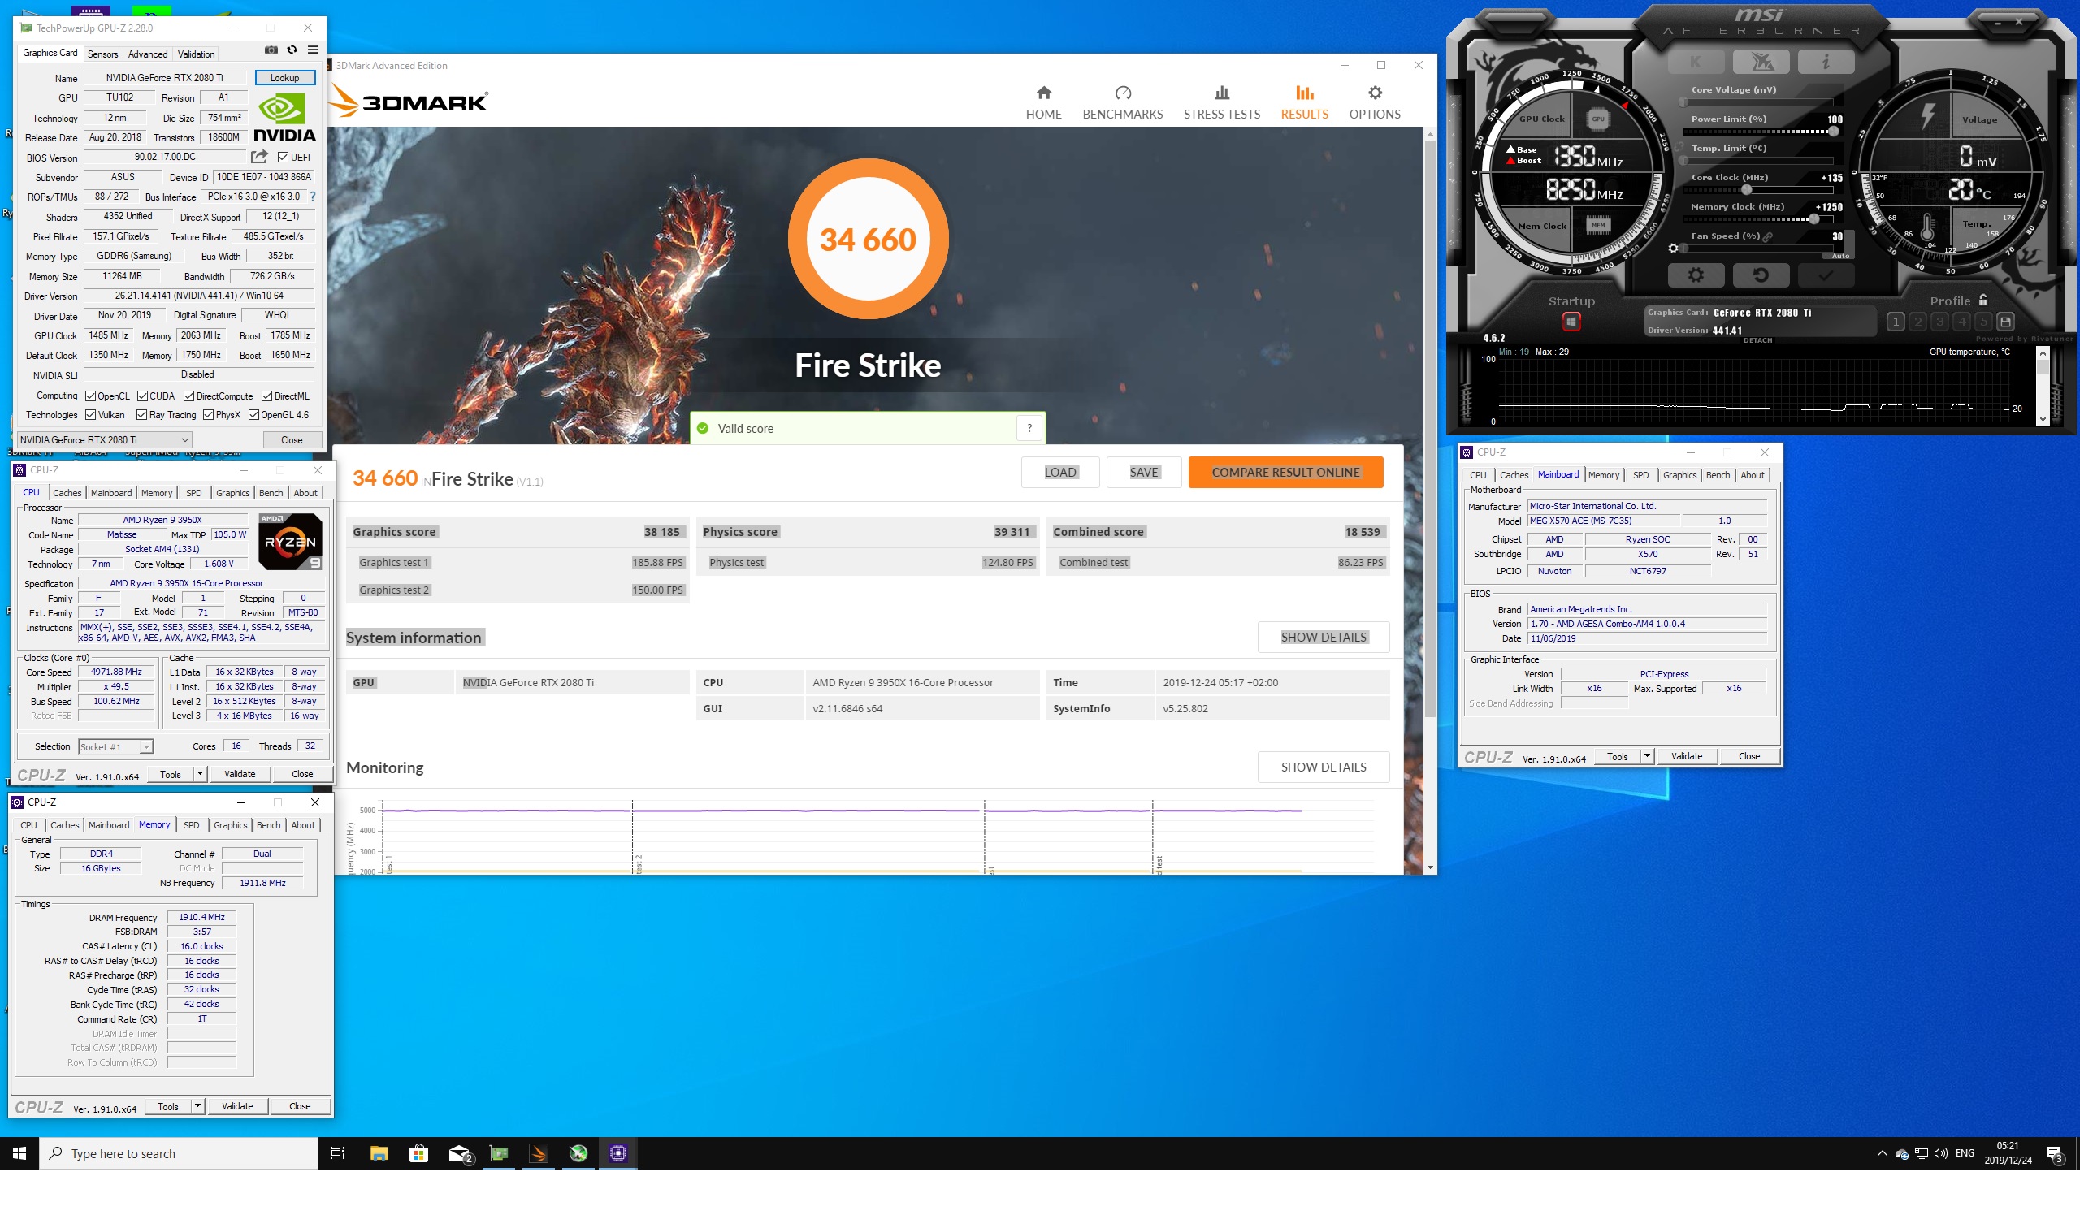Take GPU-Z screenshot with camera icon
The height and width of the screenshot is (1228, 2080).
click(x=271, y=50)
